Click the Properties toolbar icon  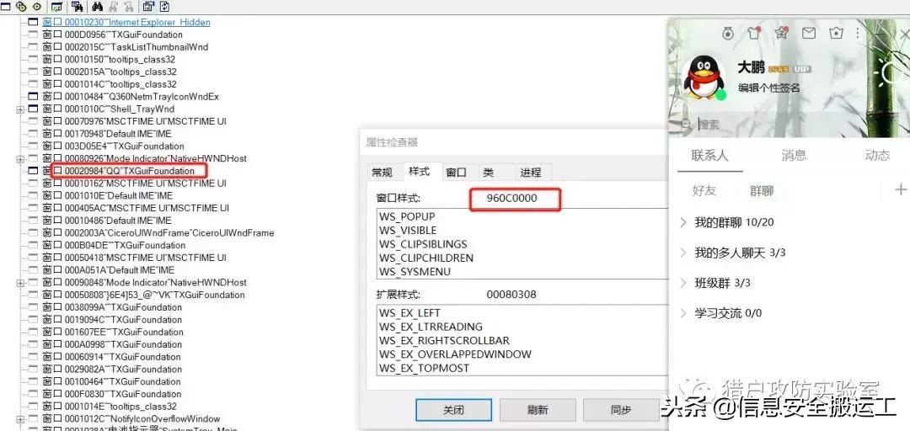pyautogui.click(x=148, y=7)
